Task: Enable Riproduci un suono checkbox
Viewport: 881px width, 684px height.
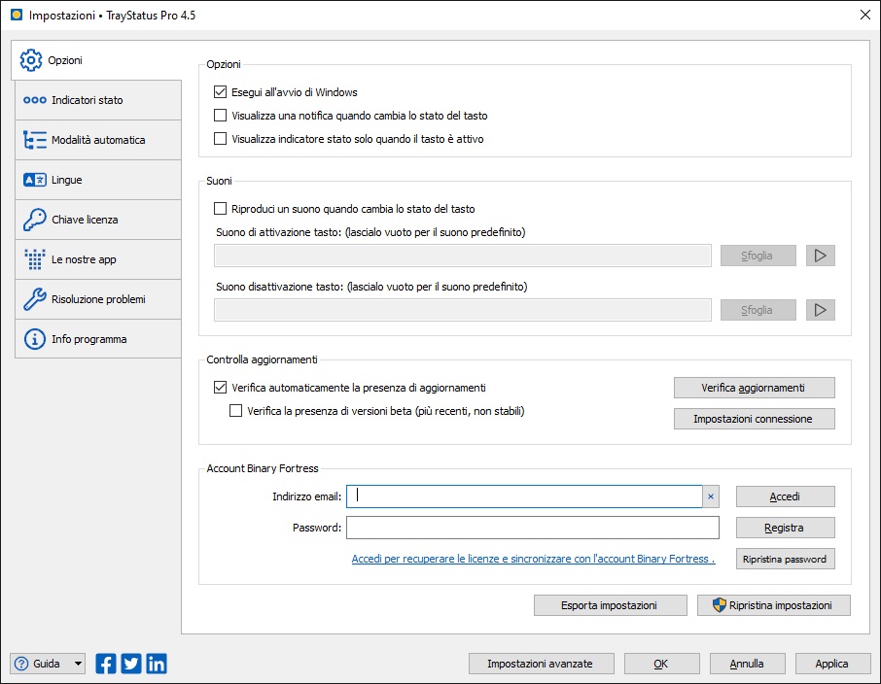Action: (x=220, y=209)
